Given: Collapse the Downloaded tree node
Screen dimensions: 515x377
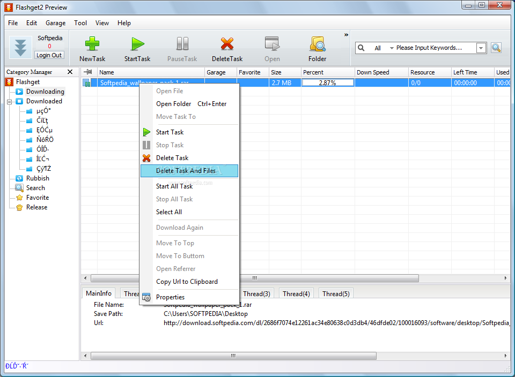Looking at the screenshot, I should point(9,101).
